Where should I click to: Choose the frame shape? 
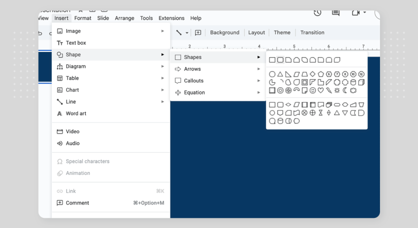[x=305, y=82]
